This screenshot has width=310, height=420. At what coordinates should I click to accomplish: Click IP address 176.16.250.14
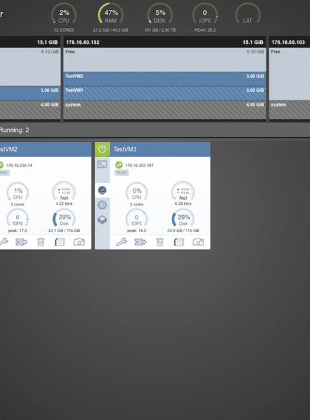click(x=19, y=165)
